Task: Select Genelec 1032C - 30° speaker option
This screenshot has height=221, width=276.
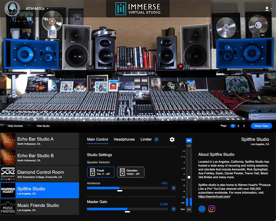Action: (x=130, y=172)
